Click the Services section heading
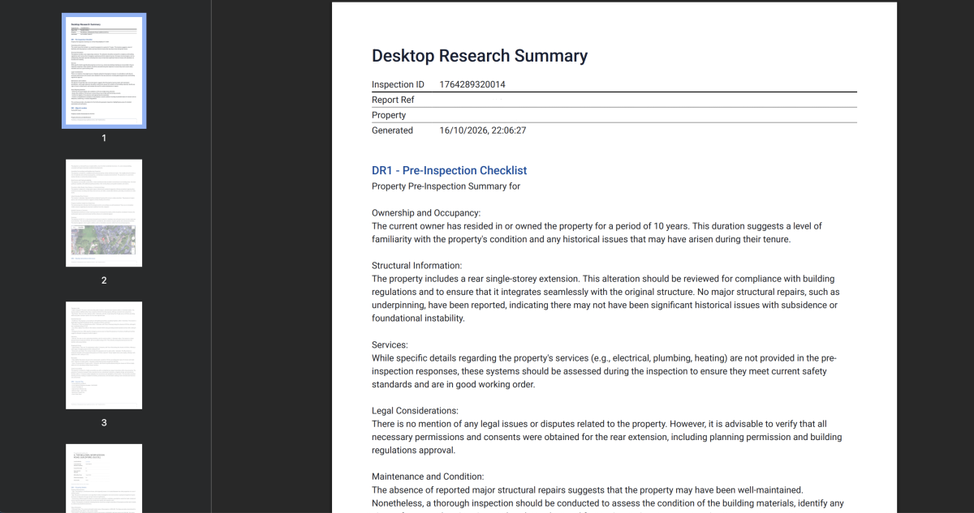This screenshot has width=974, height=513. tap(390, 344)
